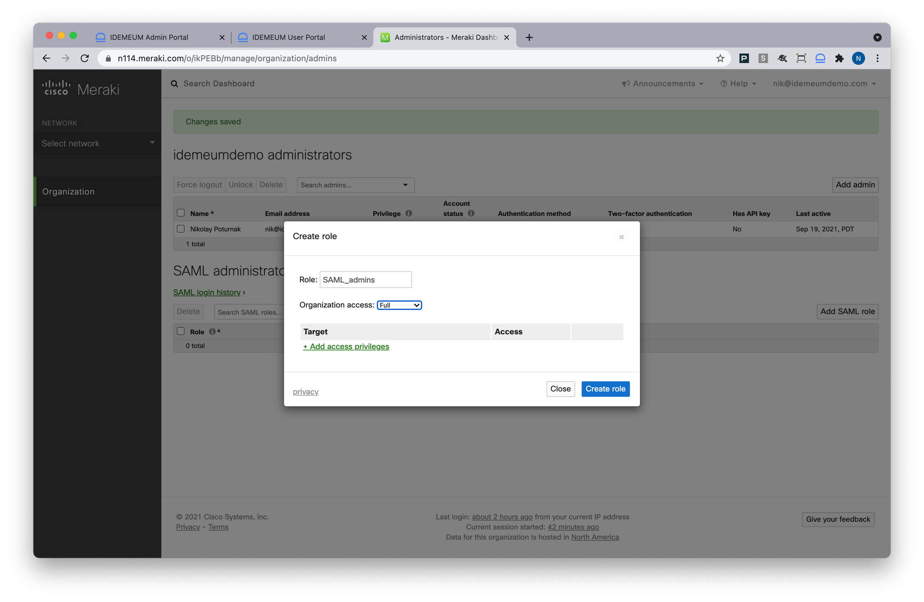Click the screen capture extension icon
Viewport: 924px width, 602px height.
[x=801, y=58]
